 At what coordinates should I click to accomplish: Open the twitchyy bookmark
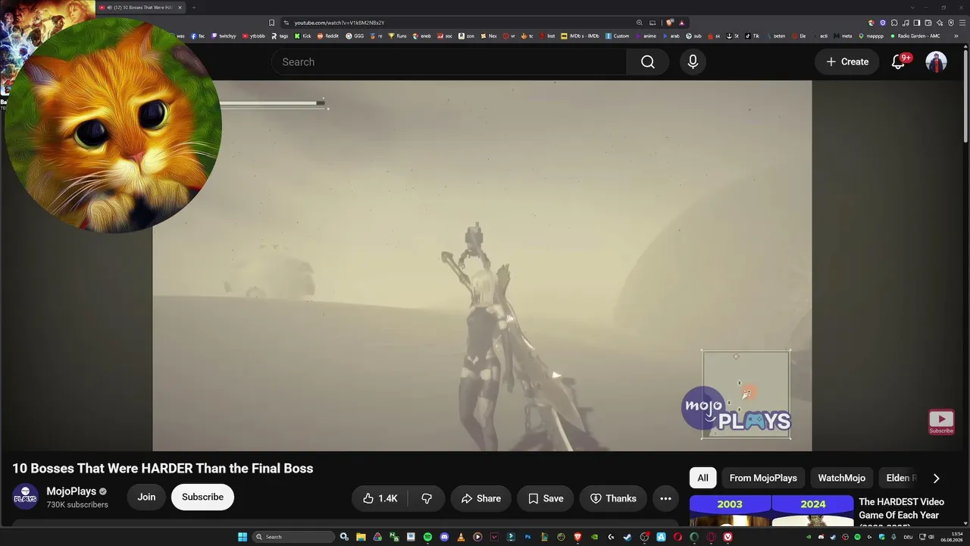pos(224,36)
